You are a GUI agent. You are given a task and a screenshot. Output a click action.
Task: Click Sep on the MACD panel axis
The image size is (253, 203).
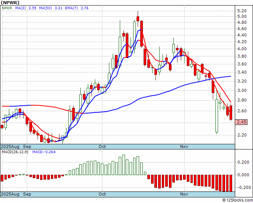coord(27,194)
